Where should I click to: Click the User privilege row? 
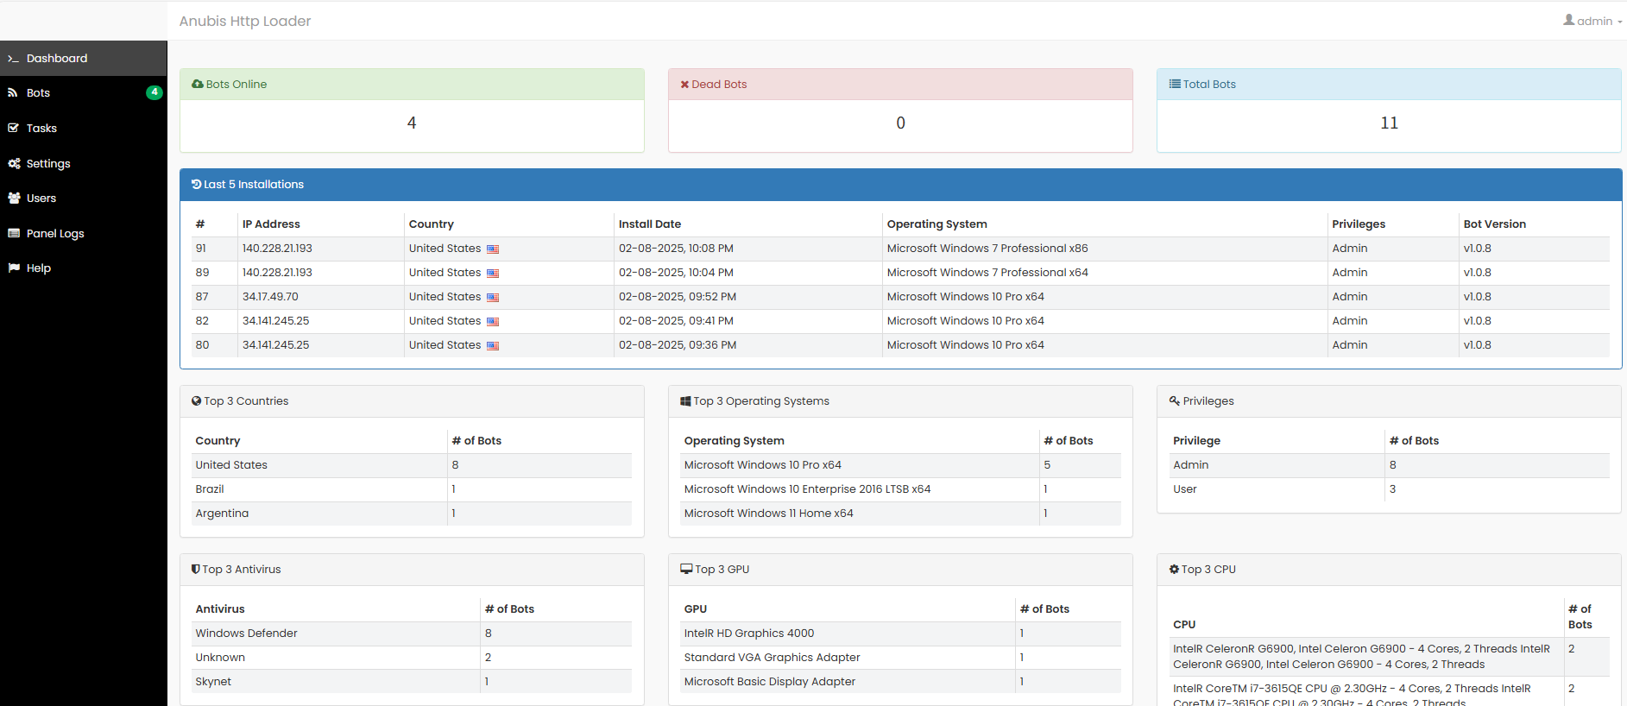click(1390, 489)
